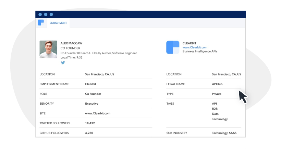Click the Twitter bird icon under profile
This screenshot has width=281, height=150.
(x=63, y=63)
